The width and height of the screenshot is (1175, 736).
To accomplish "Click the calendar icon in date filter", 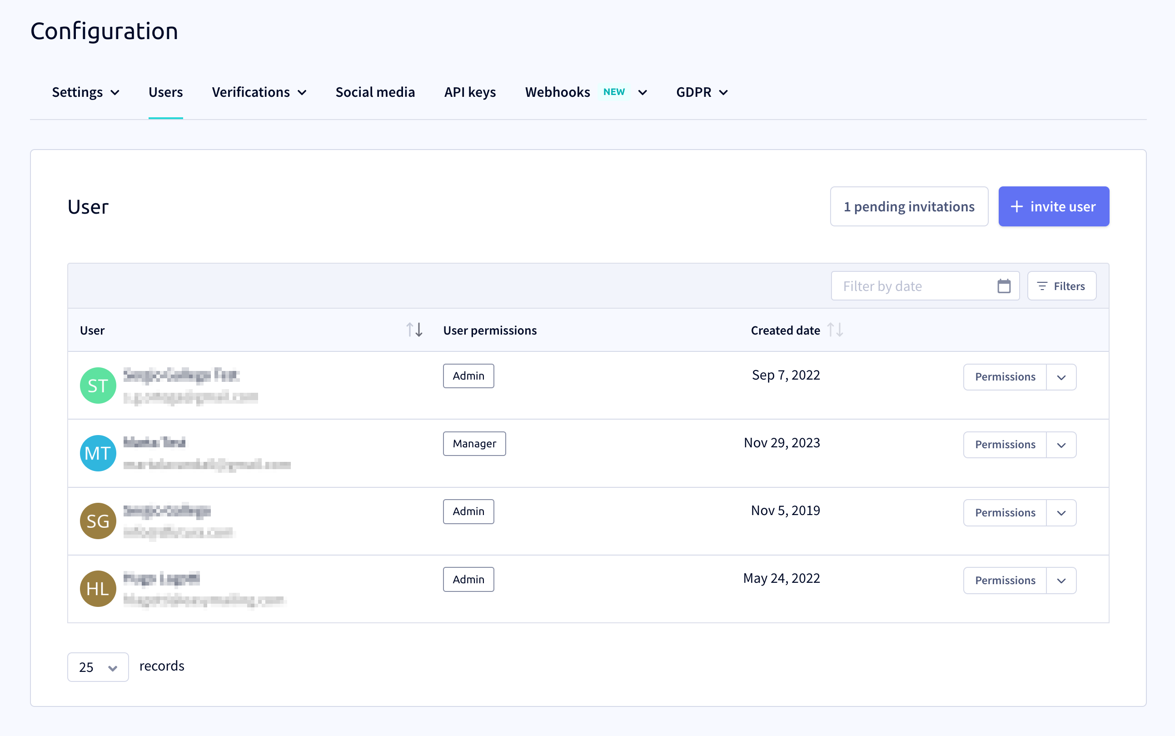I will (x=1004, y=286).
